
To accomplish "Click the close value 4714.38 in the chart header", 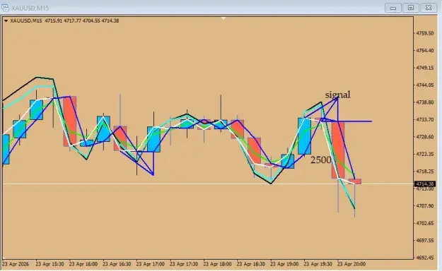I will pyautogui.click(x=110, y=21).
